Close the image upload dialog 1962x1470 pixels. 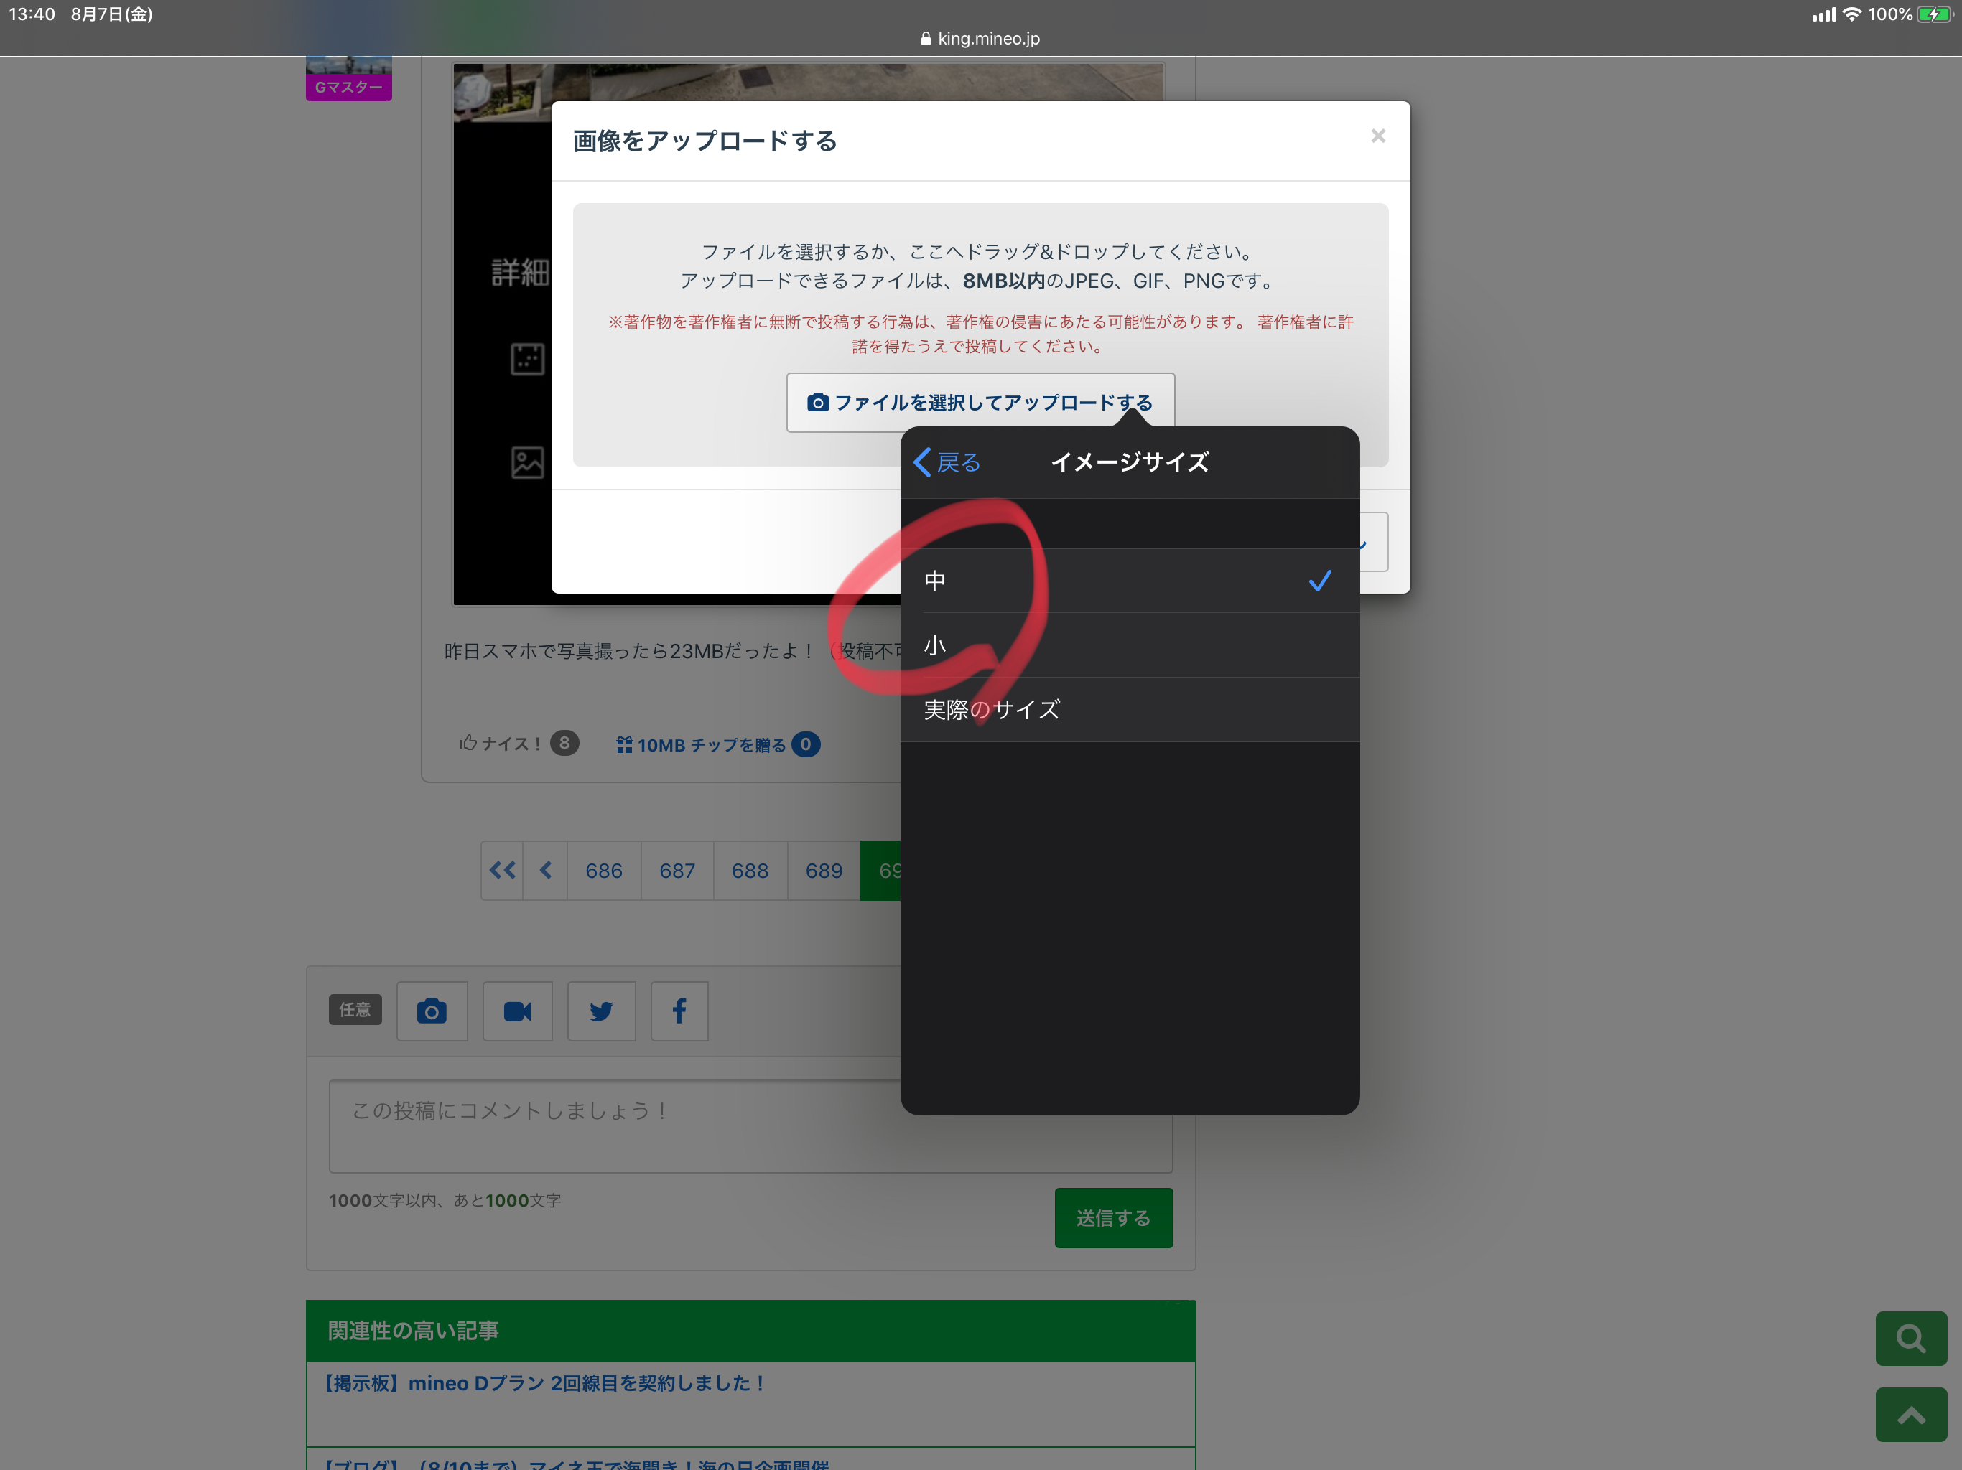point(1377,136)
